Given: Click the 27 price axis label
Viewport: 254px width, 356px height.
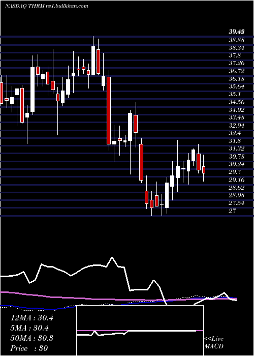Looking at the screenshot, I should (x=233, y=211).
